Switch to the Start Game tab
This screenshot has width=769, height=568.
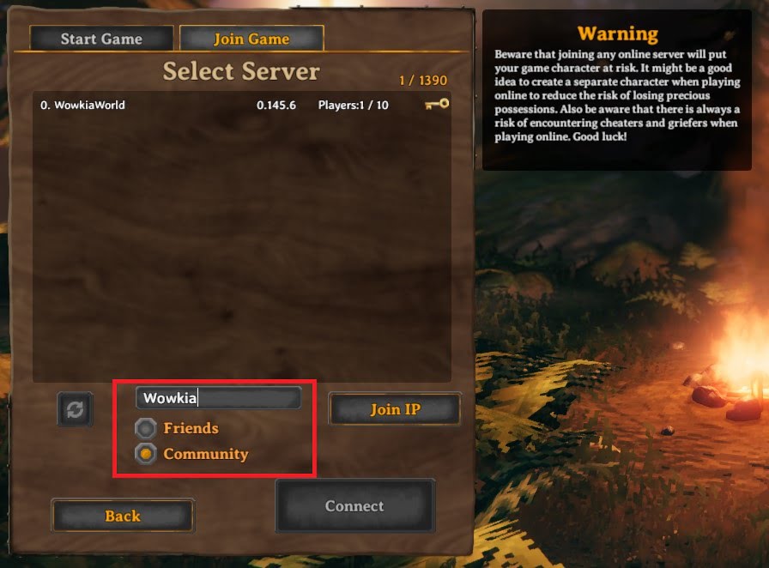[101, 39]
